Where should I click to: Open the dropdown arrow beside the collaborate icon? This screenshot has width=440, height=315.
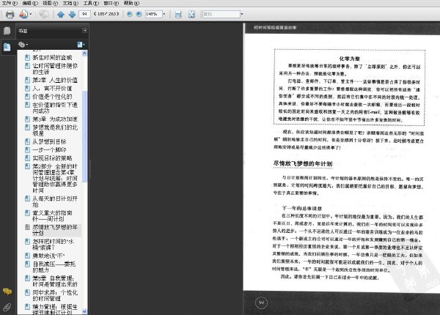31,14
